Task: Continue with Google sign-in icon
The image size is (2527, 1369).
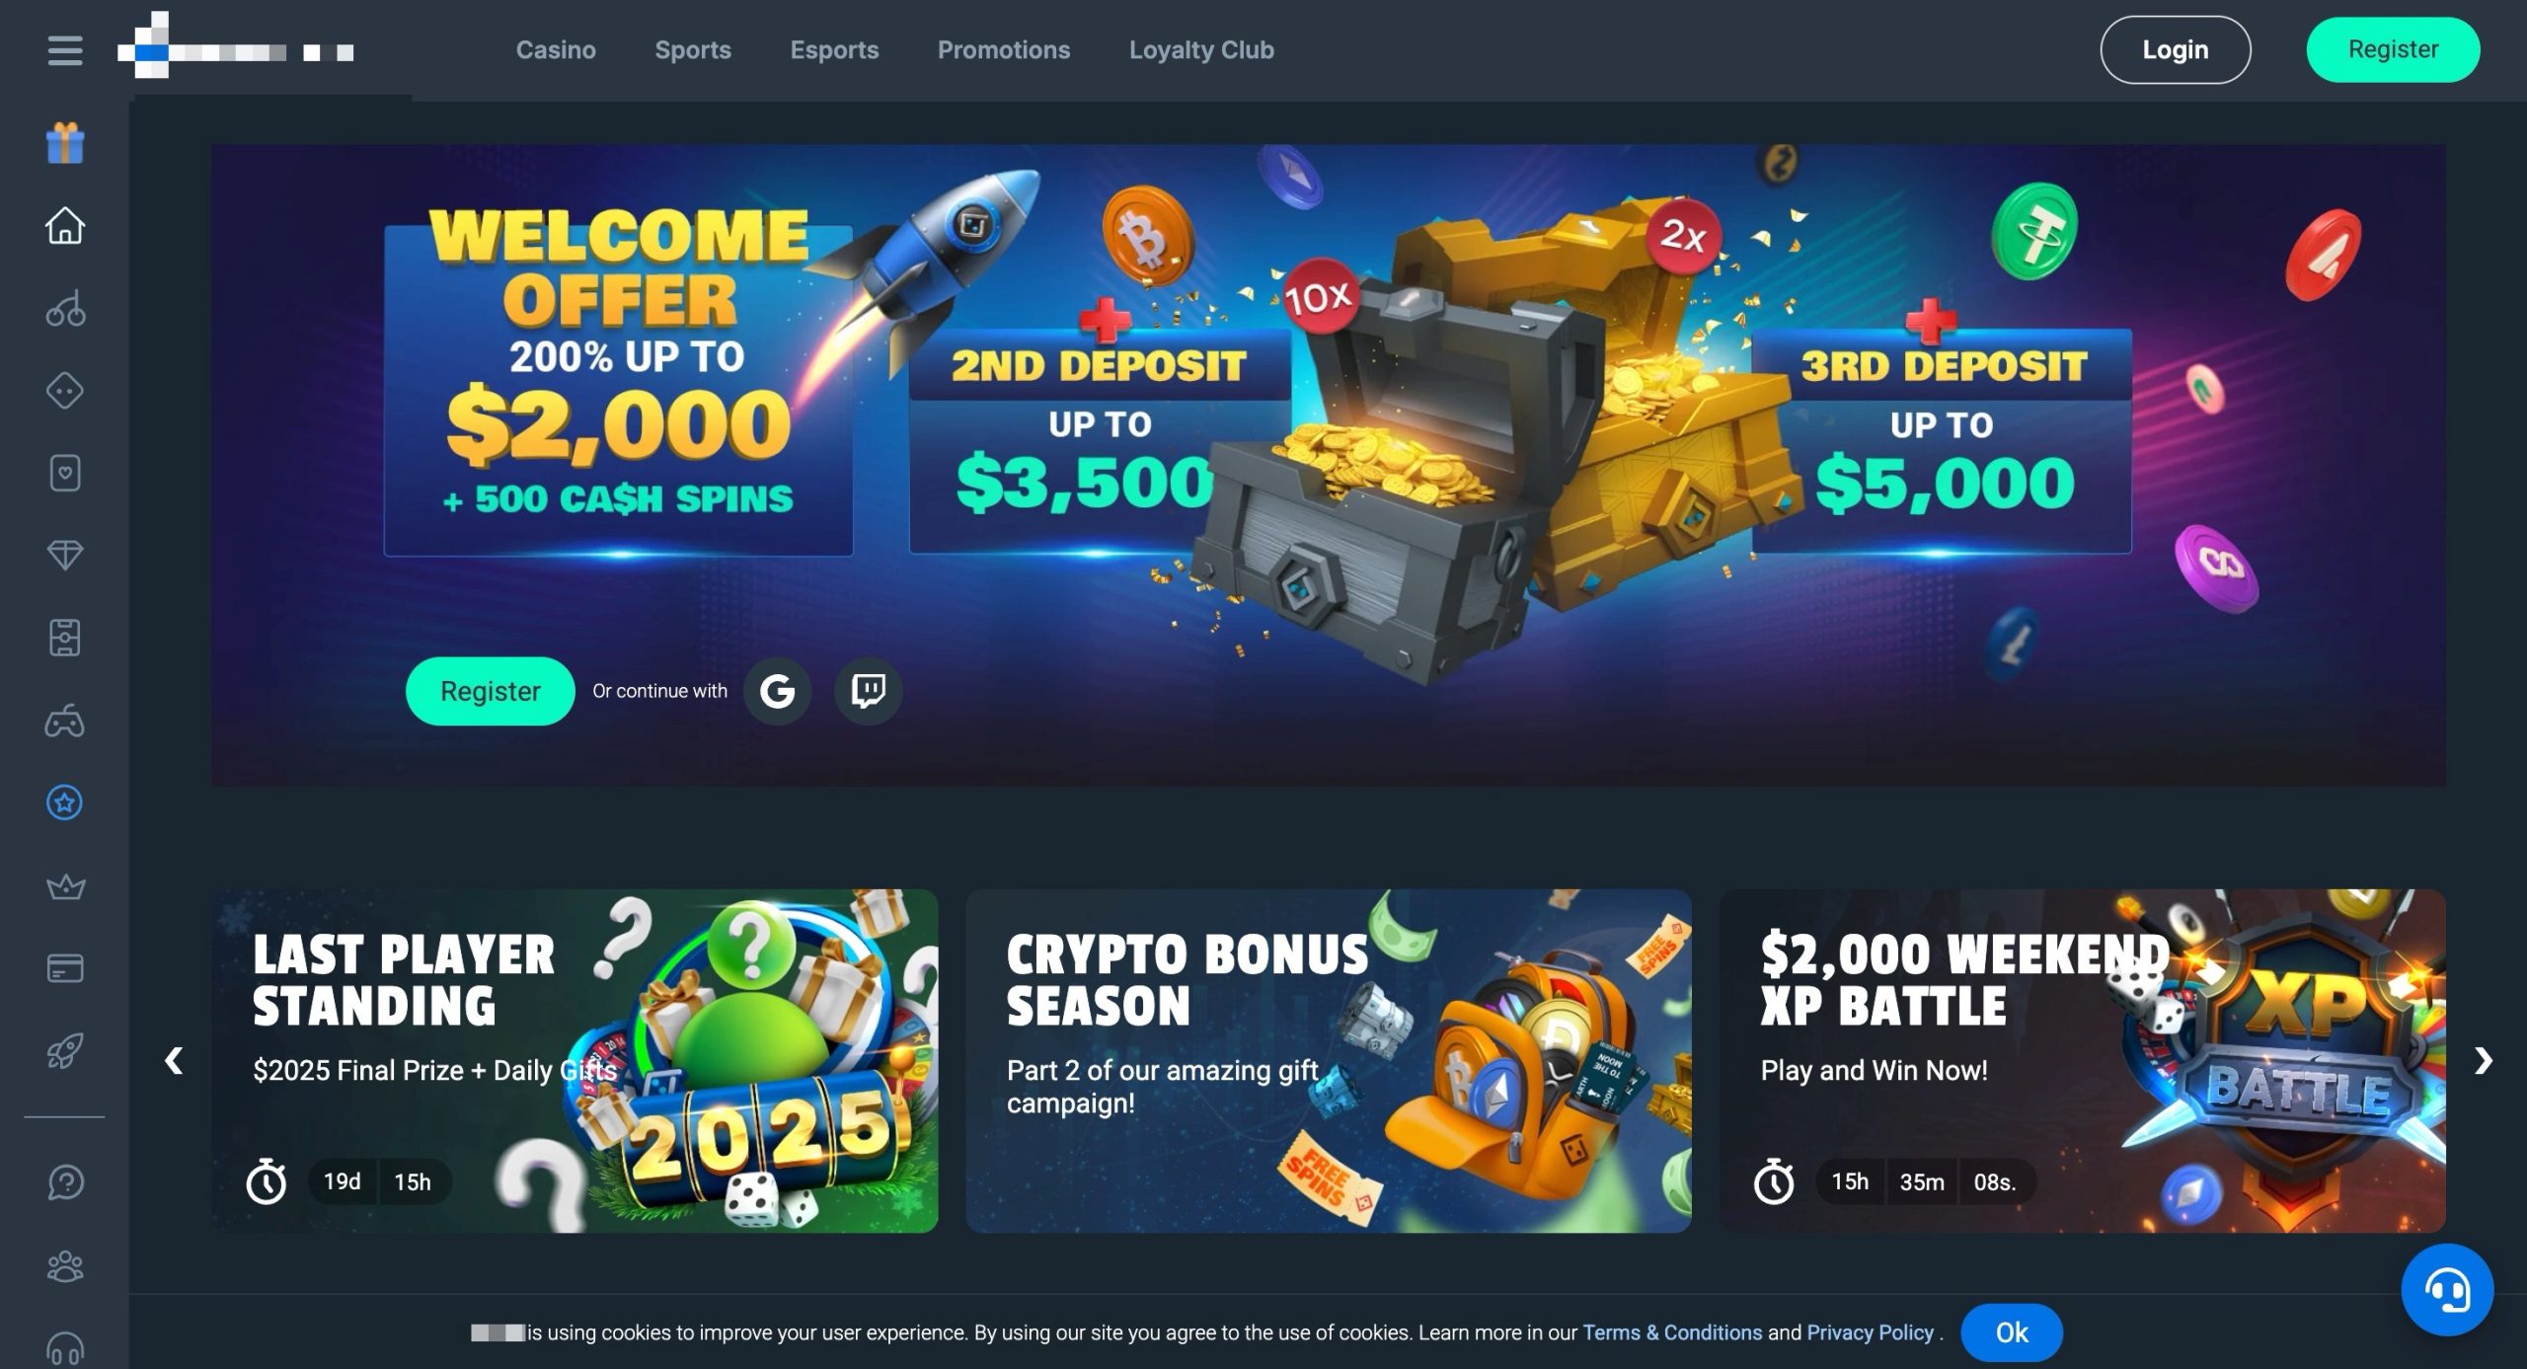Action: 777,691
